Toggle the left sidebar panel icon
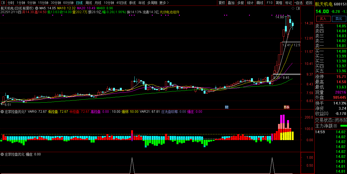 click(x=3, y=3)
